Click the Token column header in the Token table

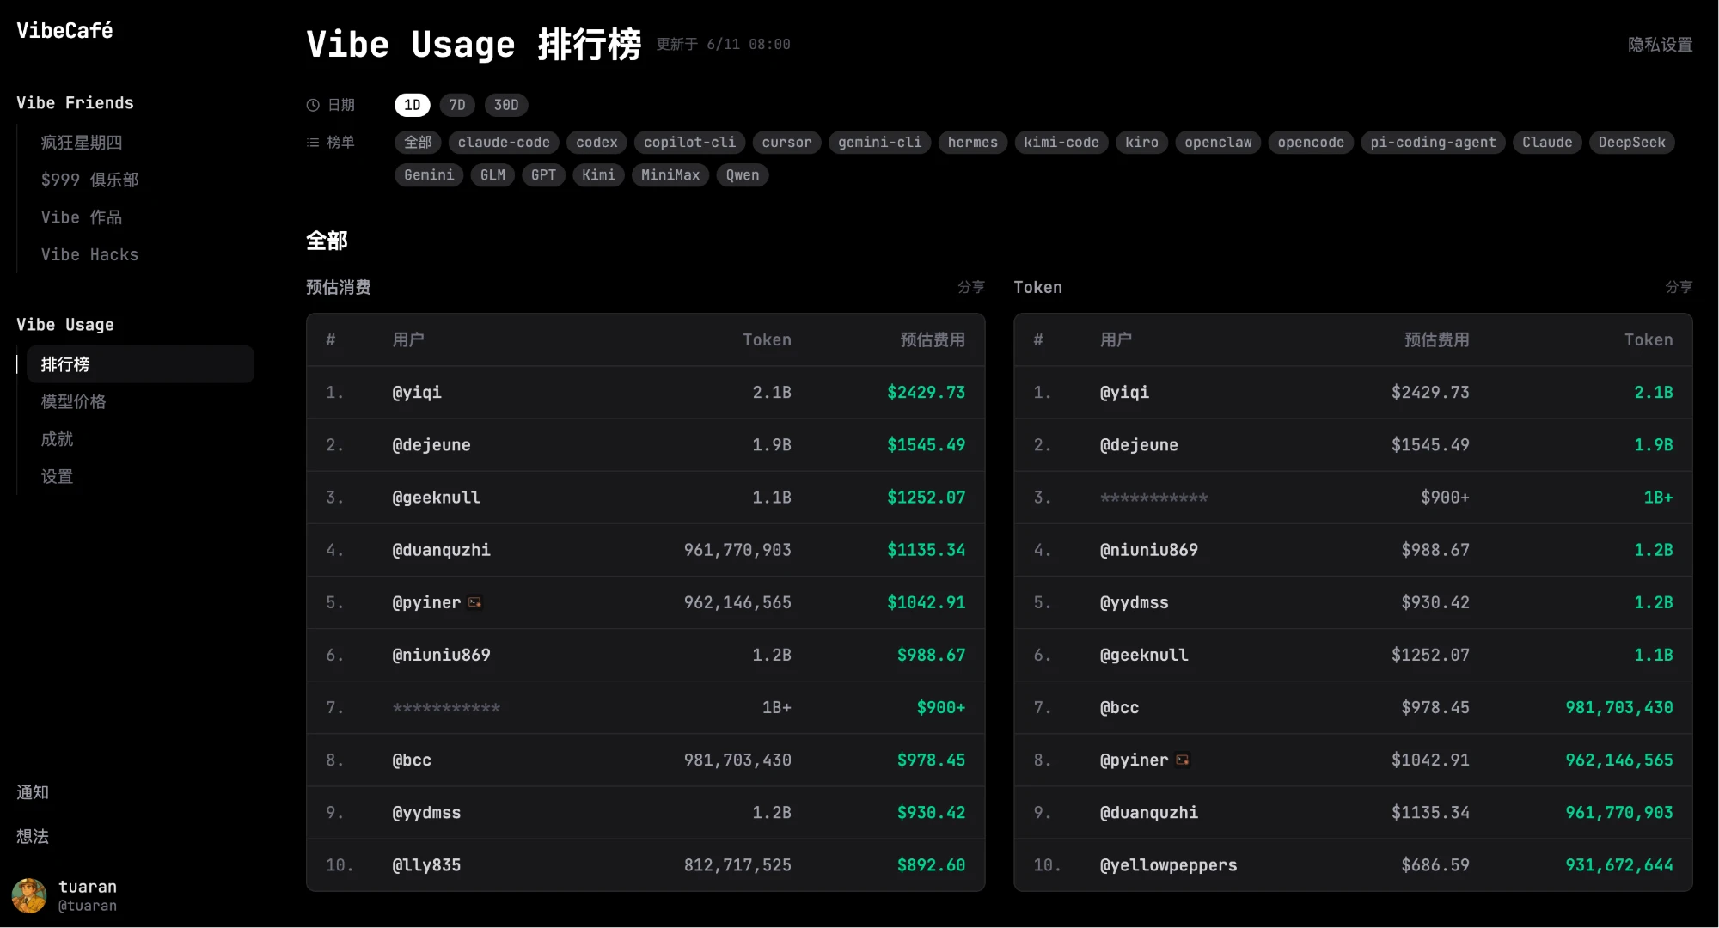1649,340
